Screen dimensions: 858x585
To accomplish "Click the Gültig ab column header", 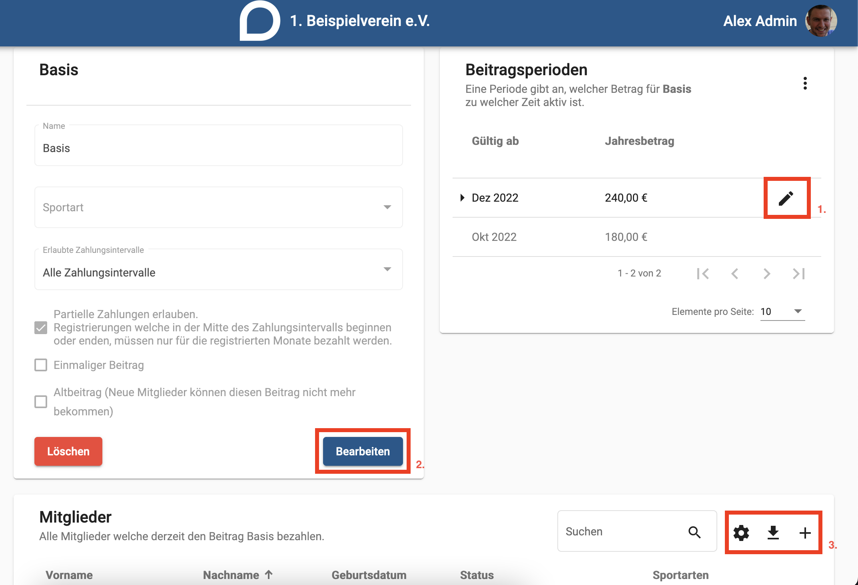I will pyautogui.click(x=495, y=141).
